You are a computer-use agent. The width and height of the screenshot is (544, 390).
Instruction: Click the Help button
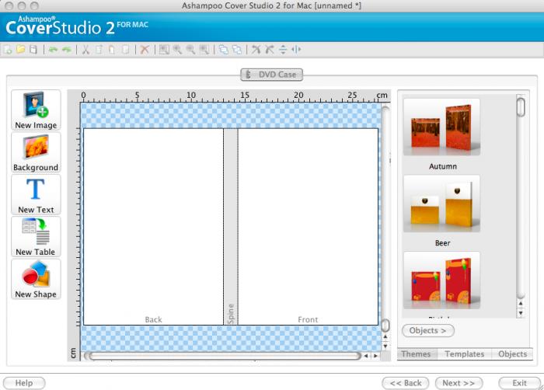point(24,383)
